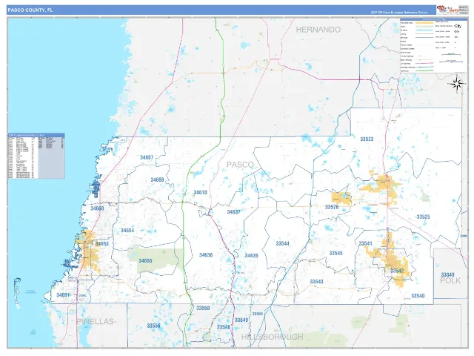Click ZIP code 34638
The image size is (474, 356).
tap(206, 255)
